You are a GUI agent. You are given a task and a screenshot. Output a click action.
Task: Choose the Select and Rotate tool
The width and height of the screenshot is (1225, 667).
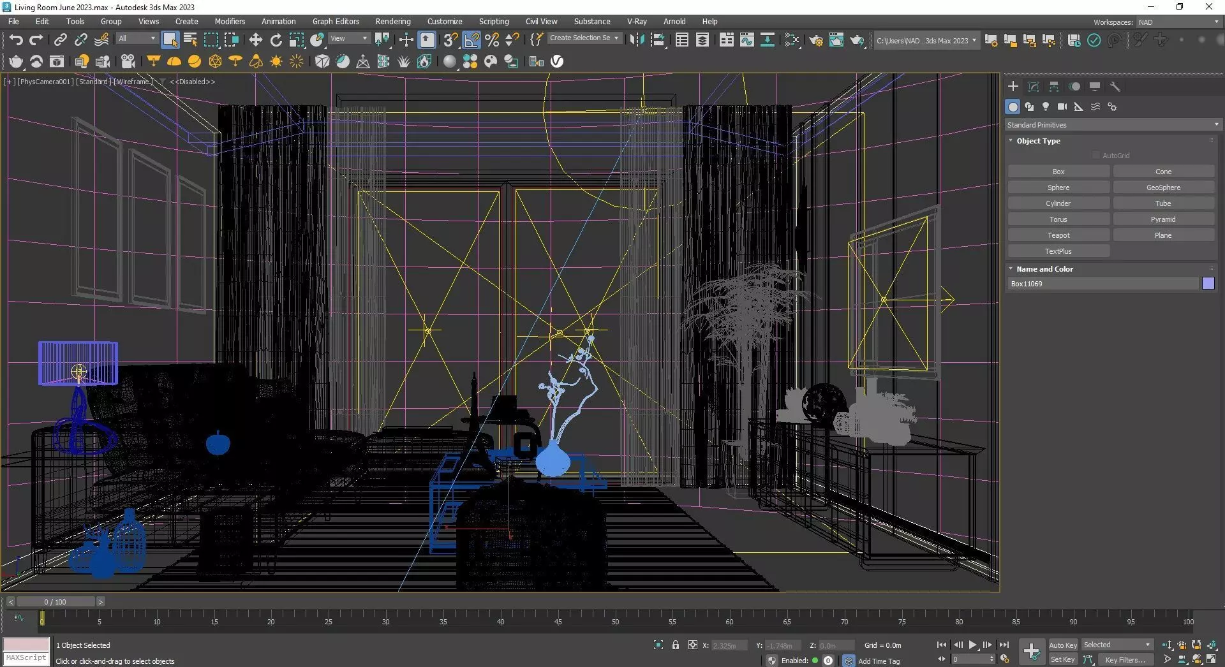pyautogui.click(x=276, y=40)
